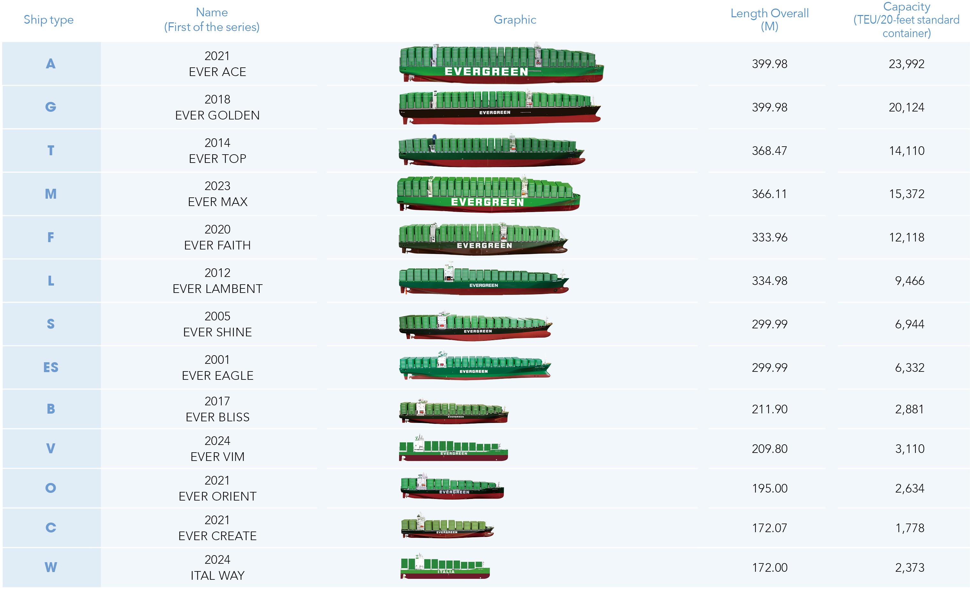Click ship type A row label
970x589 pixels.
(x=51, y=64)
